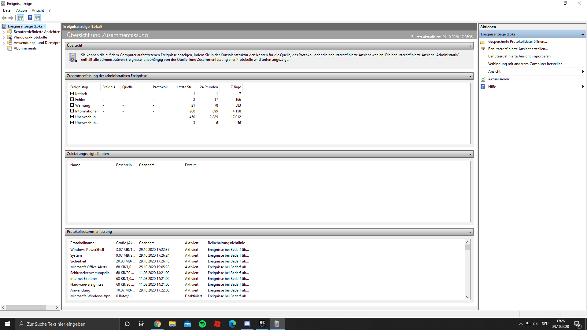The image size is (587, 330).
Task: Expand Benutzerdefinierte Ansichten tree node
Action: coord(4,32)
